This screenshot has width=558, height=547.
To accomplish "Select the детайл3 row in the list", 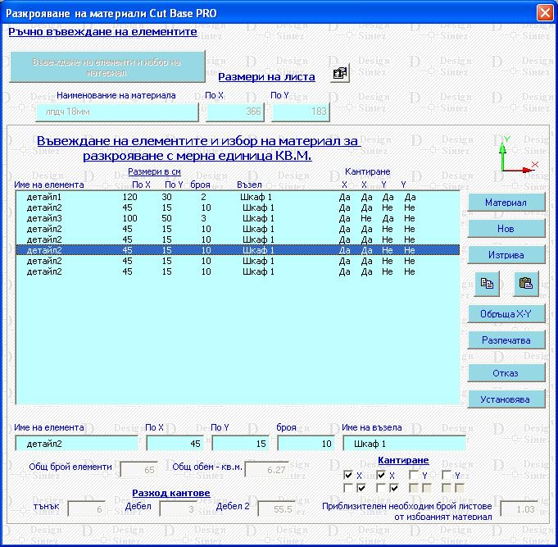I will (x=238, y=218).
